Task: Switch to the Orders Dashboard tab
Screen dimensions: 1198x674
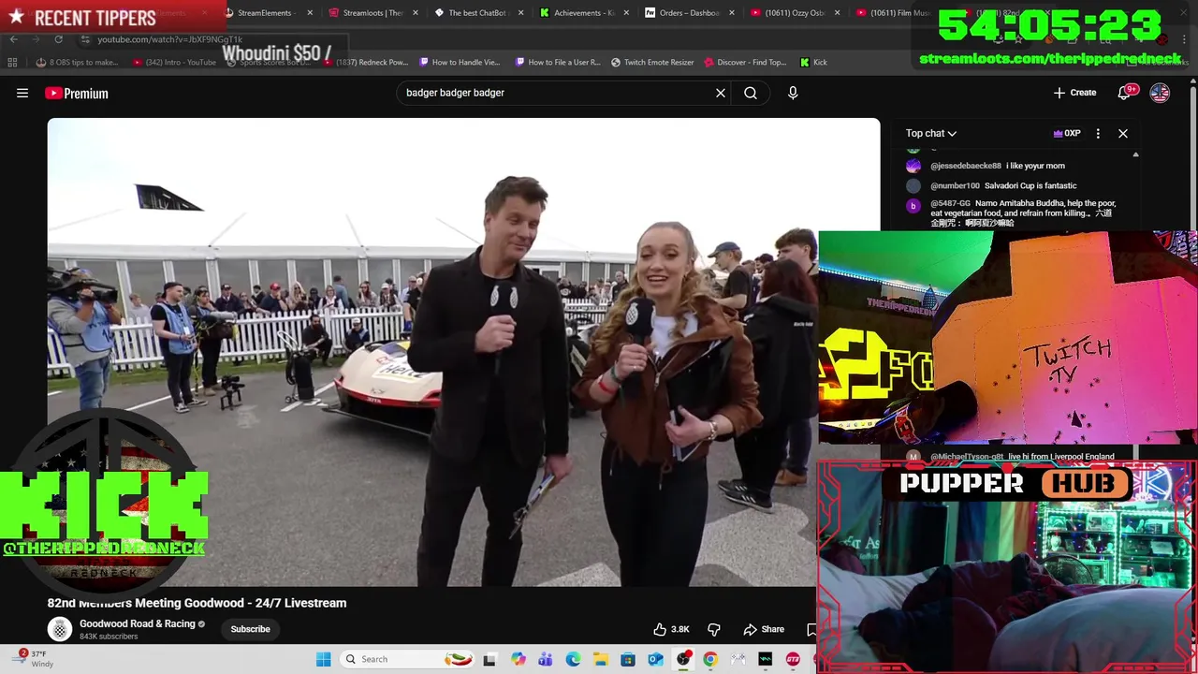Action: pos(688,13)
